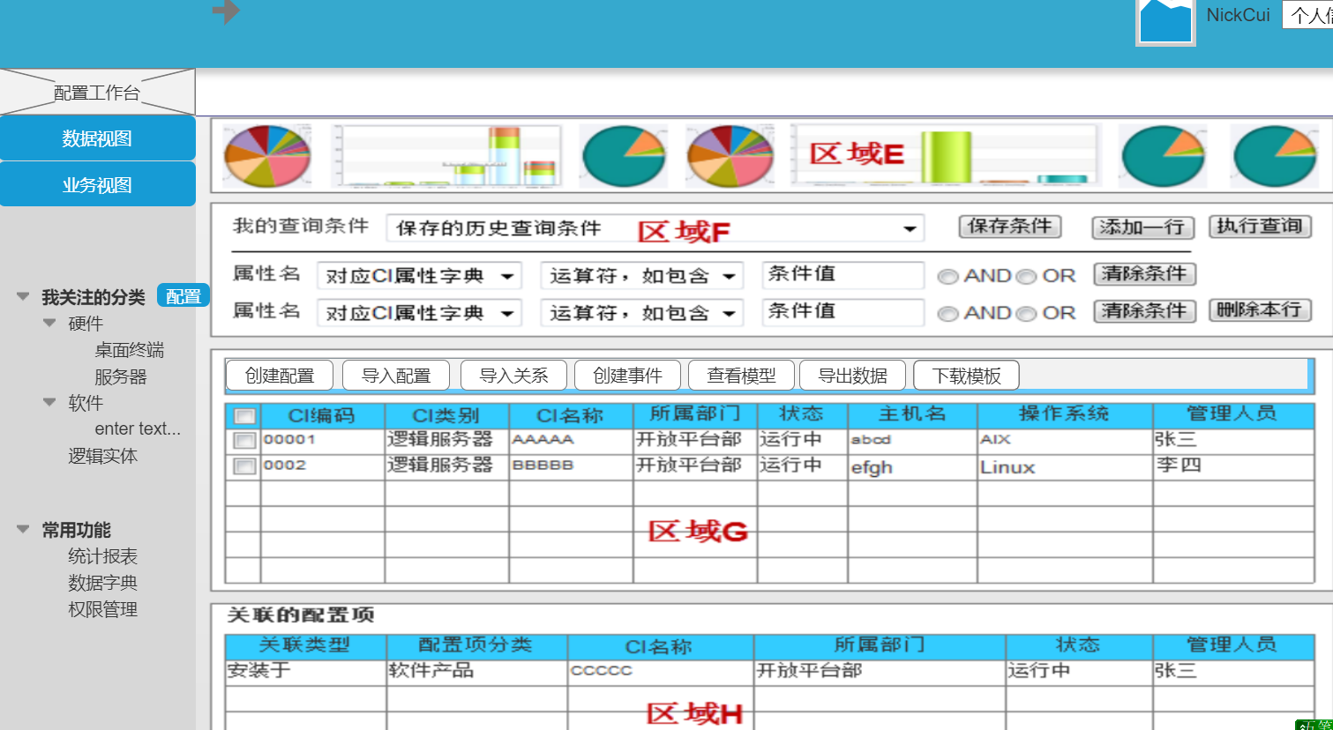Select 逻辑实体 in the tree
The height and width of the screenshot is (730, 1333).
pyautogui.click(x=103, y=456)
